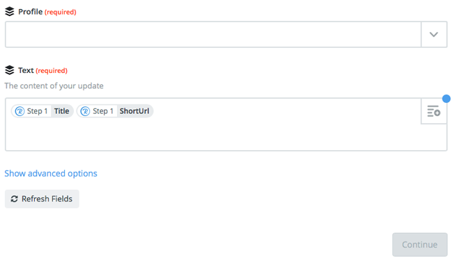This screenshot has height=262, width=453.
Task: Click the Text field label
Action: click(26, 70)
